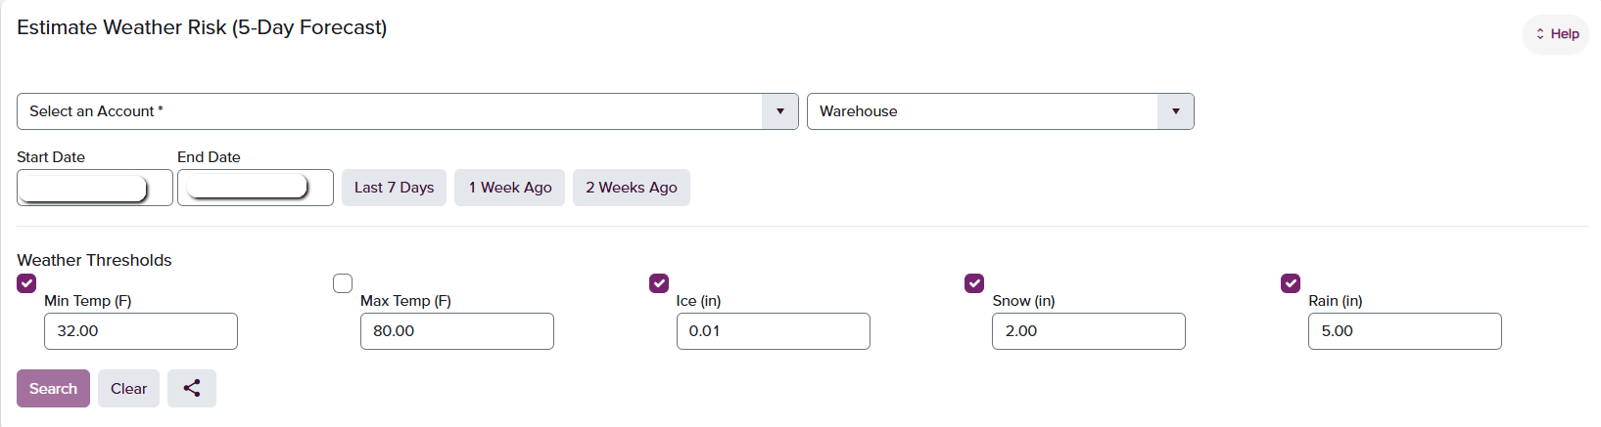Click the share icon button
The height and width of the screenshot is (427, 1601).
pyautogui.click(x=192, y=388)
